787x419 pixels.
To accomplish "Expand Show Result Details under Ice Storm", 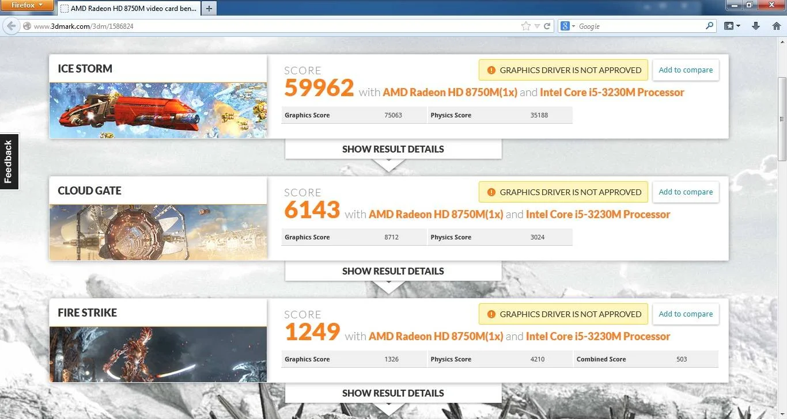I will coord(393,149).
